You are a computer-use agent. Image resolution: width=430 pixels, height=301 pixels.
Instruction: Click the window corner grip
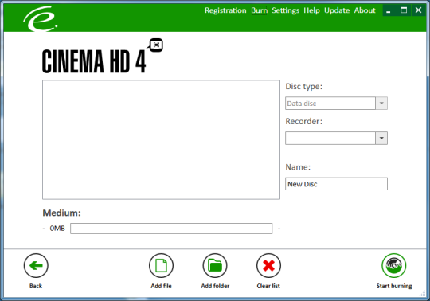[423, 294]
